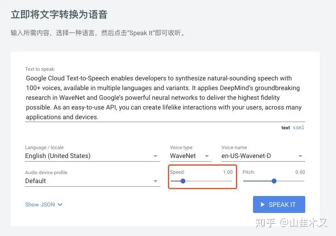The height and width of the screenshot is (236, 336).
Task: Switch input mode to ssml tab
Action: [x=298, y=128]
